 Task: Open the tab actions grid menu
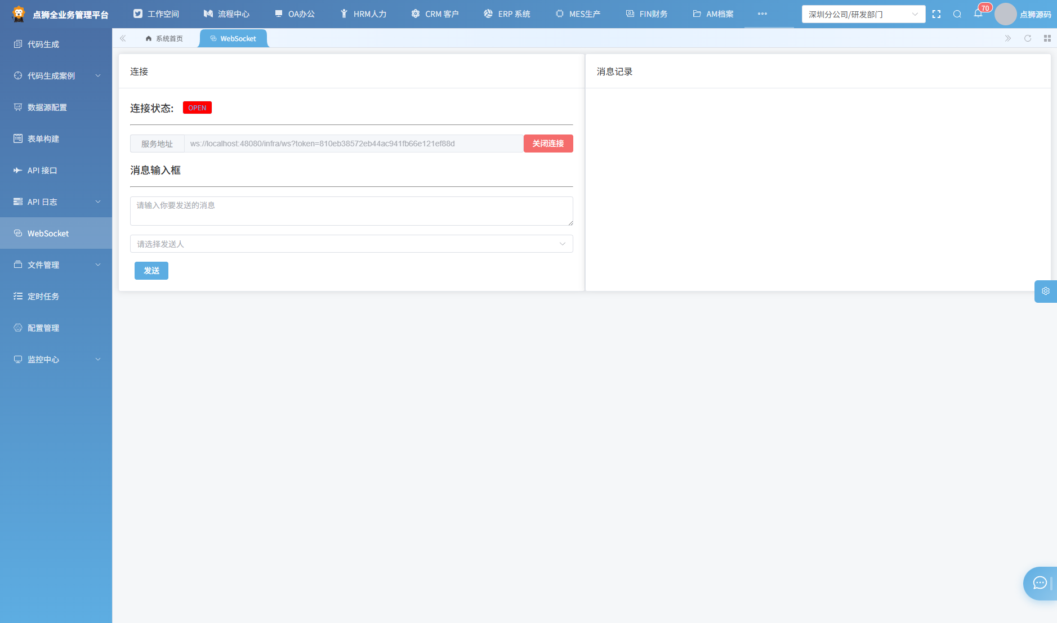(x=1047, y=38)
